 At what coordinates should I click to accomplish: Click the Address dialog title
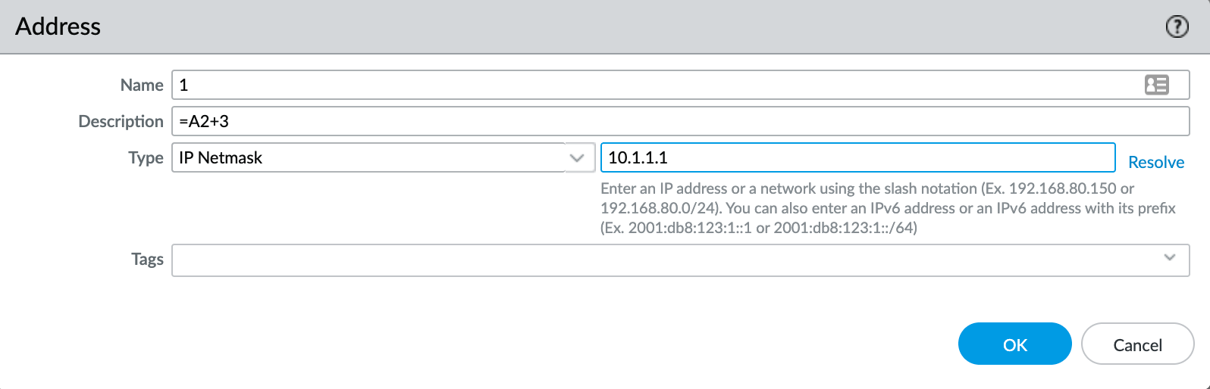[x=58, y=26]
